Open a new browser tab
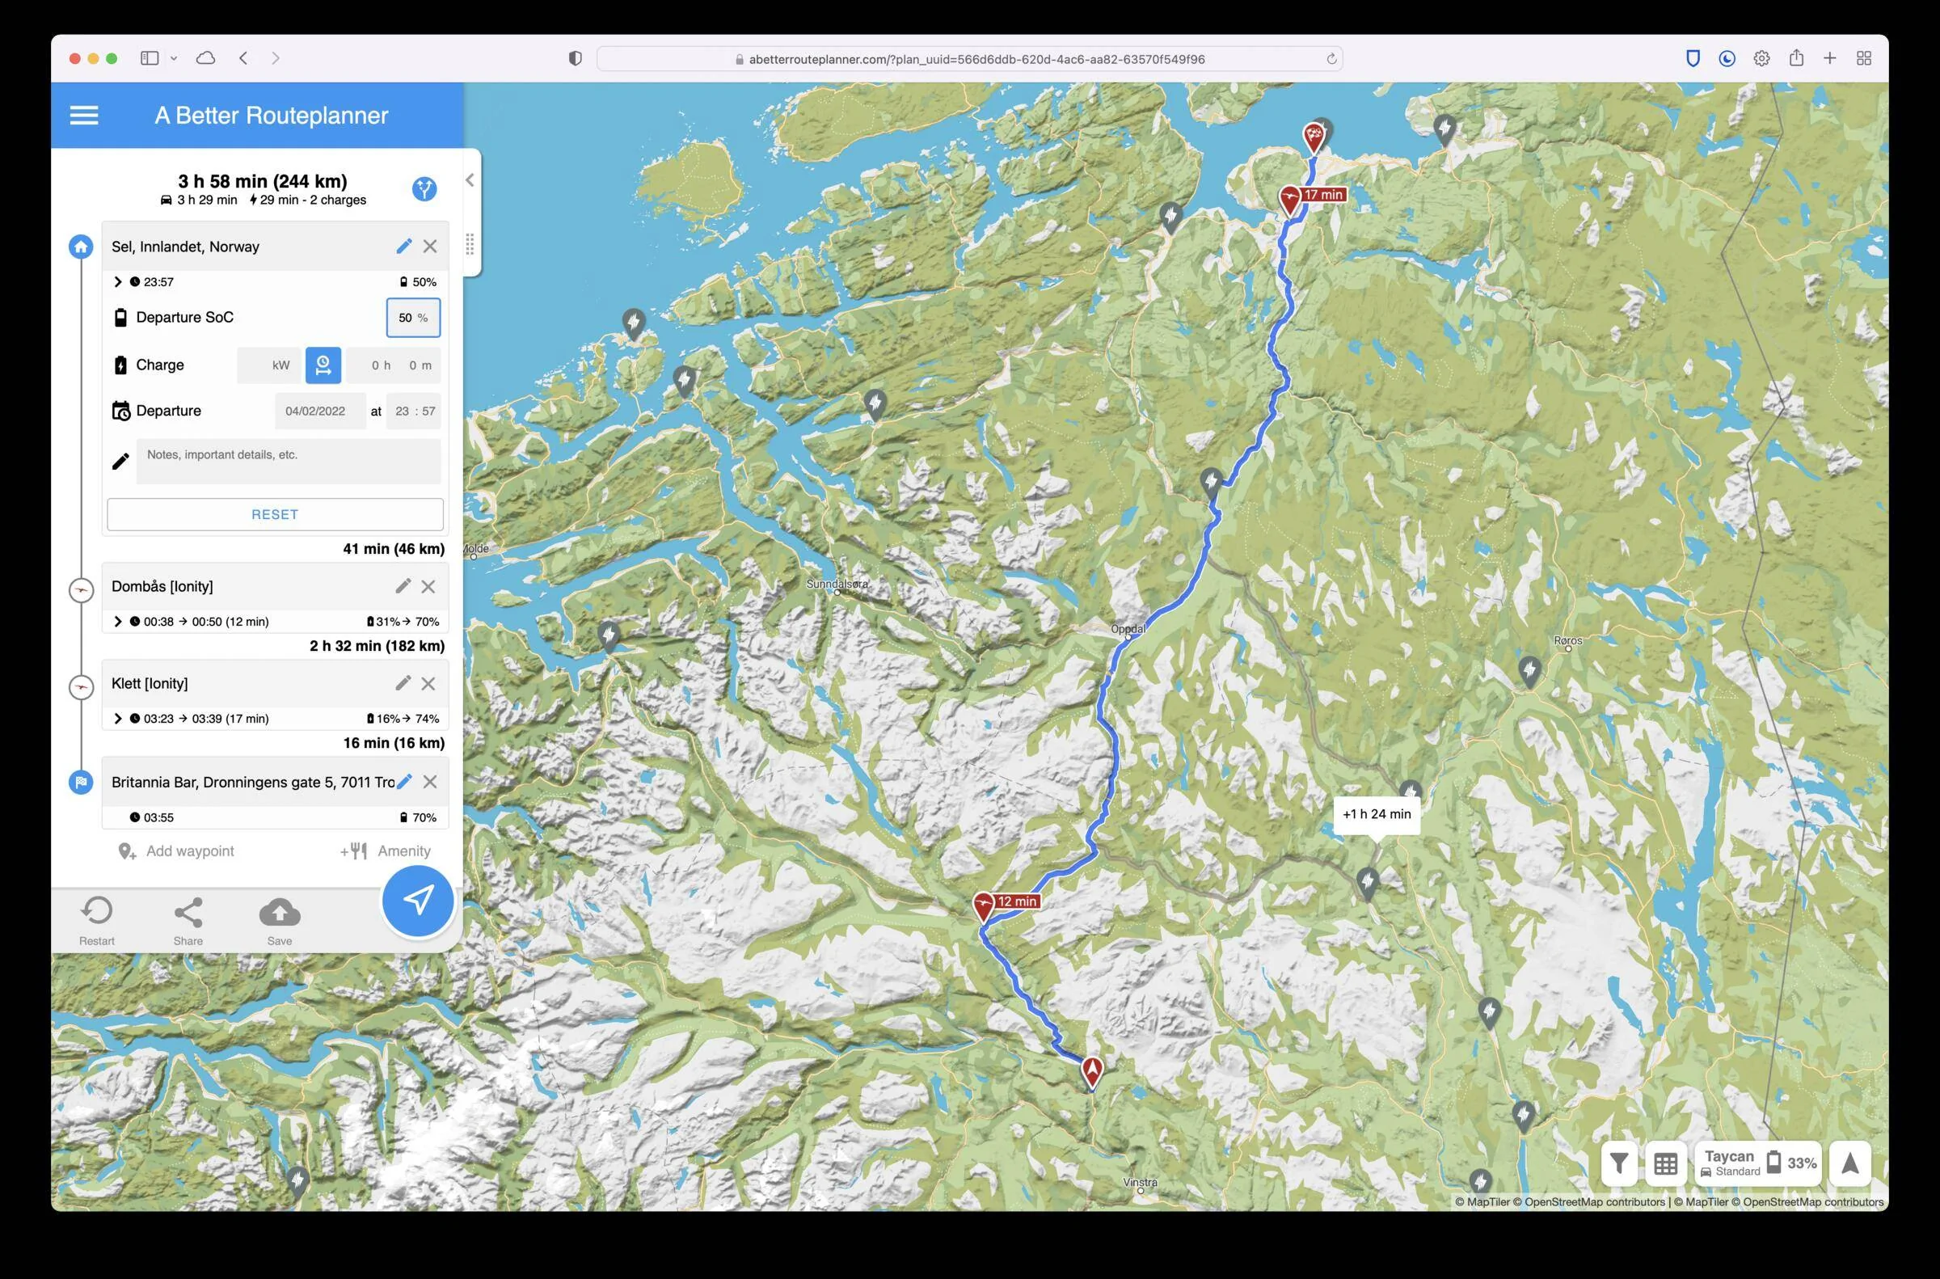The width and height of the screenshot is (1940, 1279). (1830, 58)
